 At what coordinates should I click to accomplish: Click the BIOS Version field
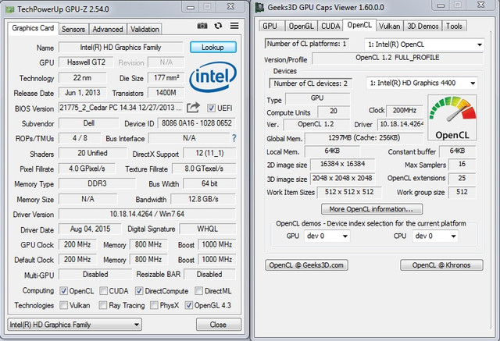coord(120,108)
